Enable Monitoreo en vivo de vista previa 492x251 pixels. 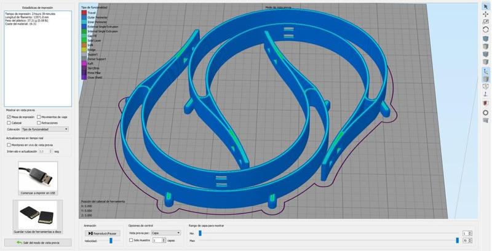(x=9, y=145)
